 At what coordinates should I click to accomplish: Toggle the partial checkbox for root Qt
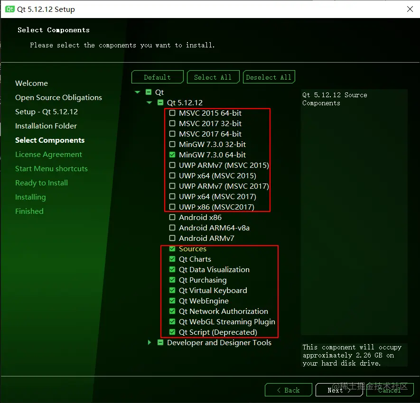[x=149, y=92]
